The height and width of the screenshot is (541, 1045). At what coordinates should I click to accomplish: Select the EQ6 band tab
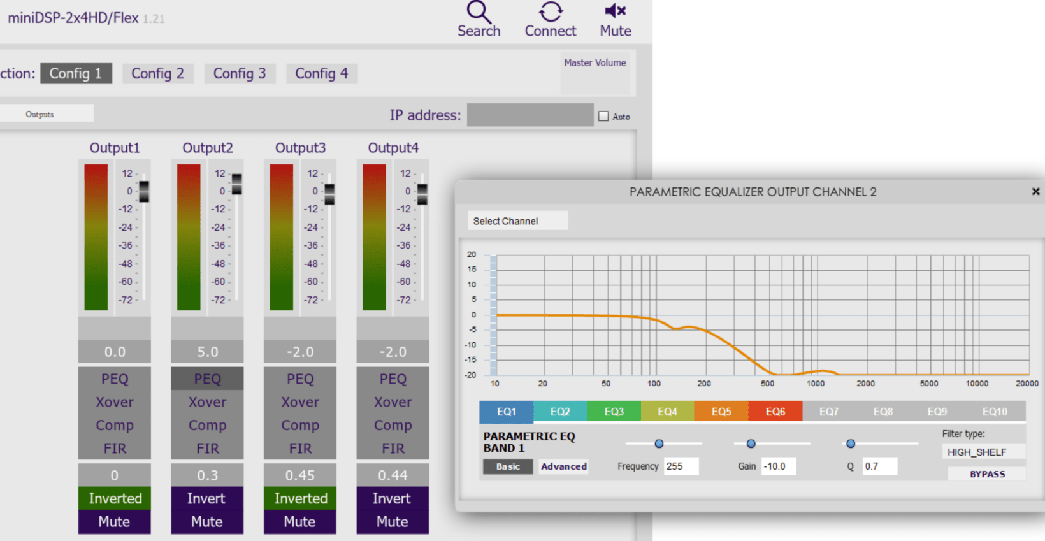775,412
